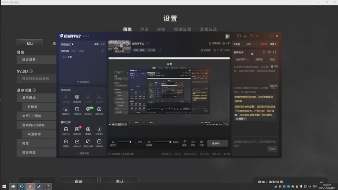Click the plus icon beside 我的场景
The image size is (338, 190).
pos(103,51)
